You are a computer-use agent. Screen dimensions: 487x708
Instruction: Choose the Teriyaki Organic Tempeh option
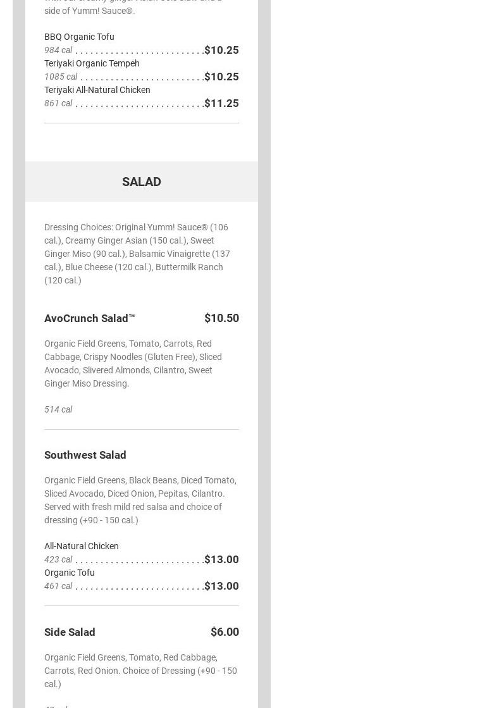[92, 63]
